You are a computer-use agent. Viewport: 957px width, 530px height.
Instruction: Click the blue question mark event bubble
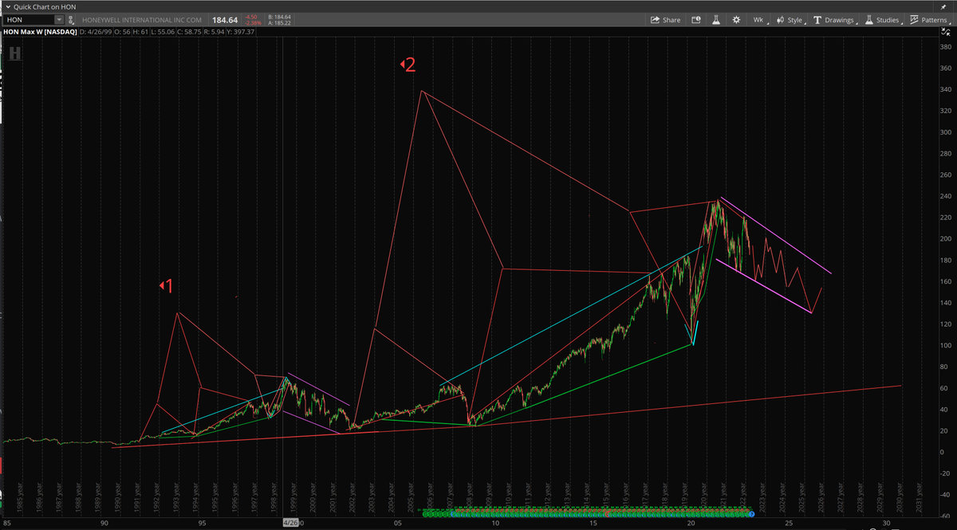(750, 514)
